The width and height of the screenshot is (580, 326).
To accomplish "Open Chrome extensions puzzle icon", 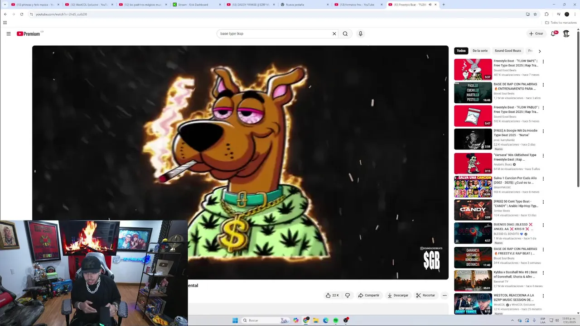I will 546,14.
